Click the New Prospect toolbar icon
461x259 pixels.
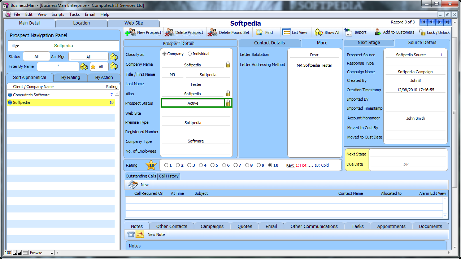pos(130,32)
